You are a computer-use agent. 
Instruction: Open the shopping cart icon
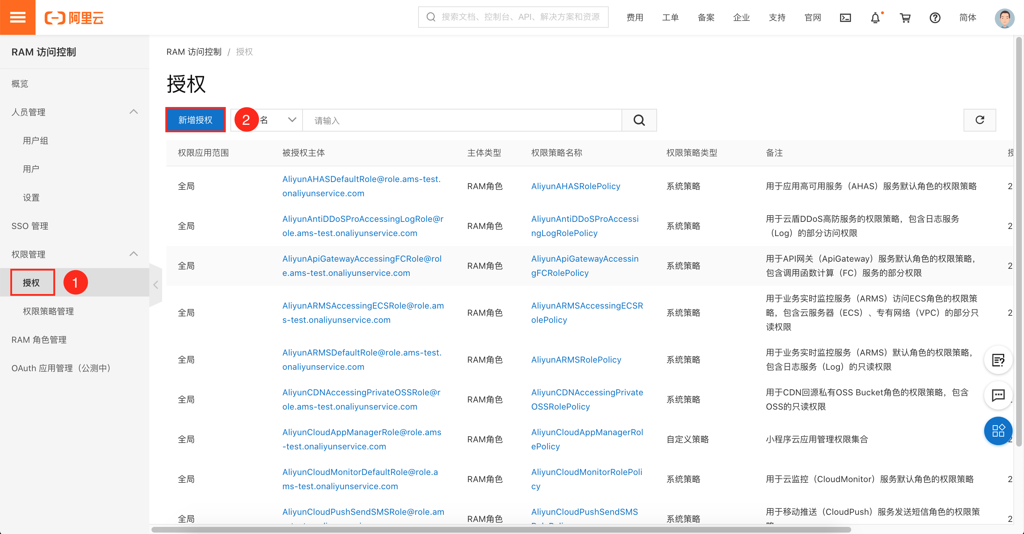pyautogui.click(x=905, y=17)
